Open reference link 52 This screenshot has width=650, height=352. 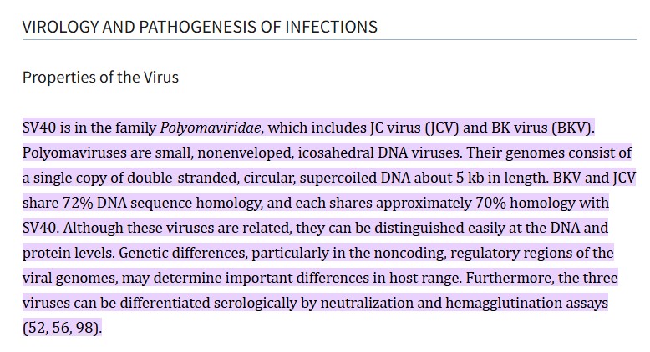point(35,328)
